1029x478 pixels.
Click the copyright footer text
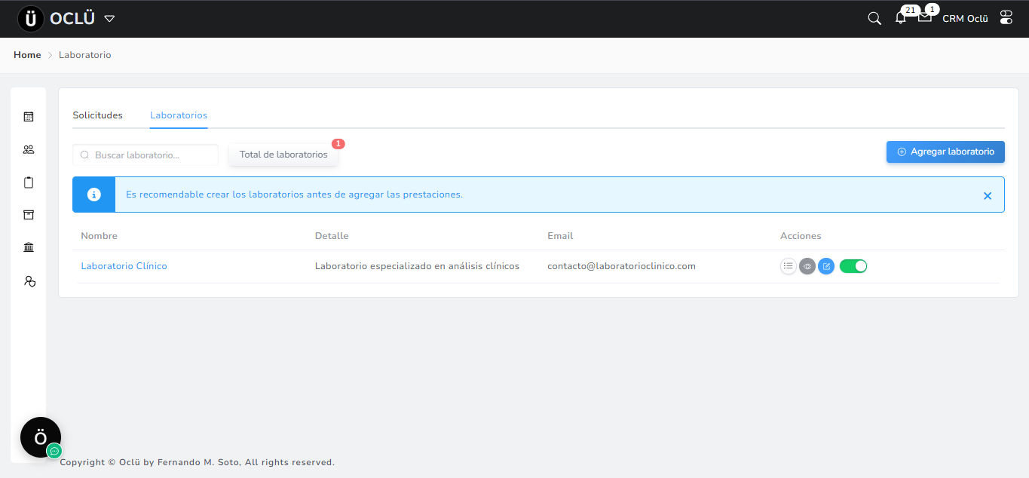click(198, 462)
